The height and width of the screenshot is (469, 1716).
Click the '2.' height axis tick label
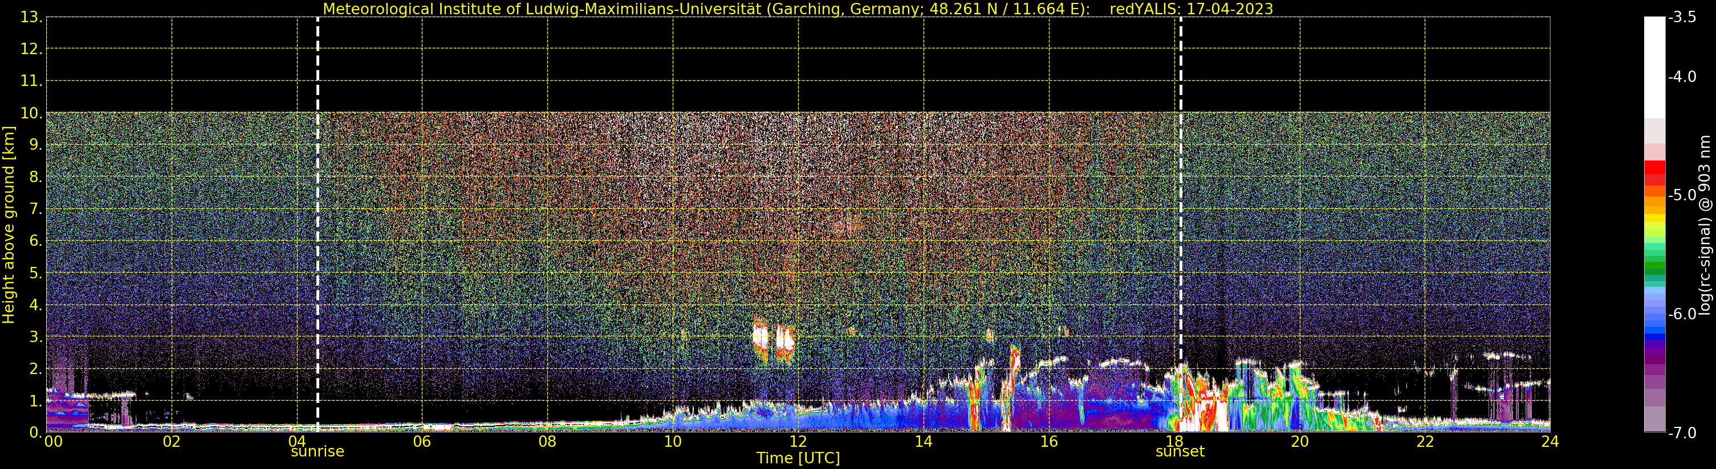point(36,369)
